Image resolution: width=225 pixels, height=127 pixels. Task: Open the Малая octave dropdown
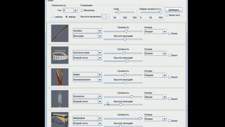(155, 97)
